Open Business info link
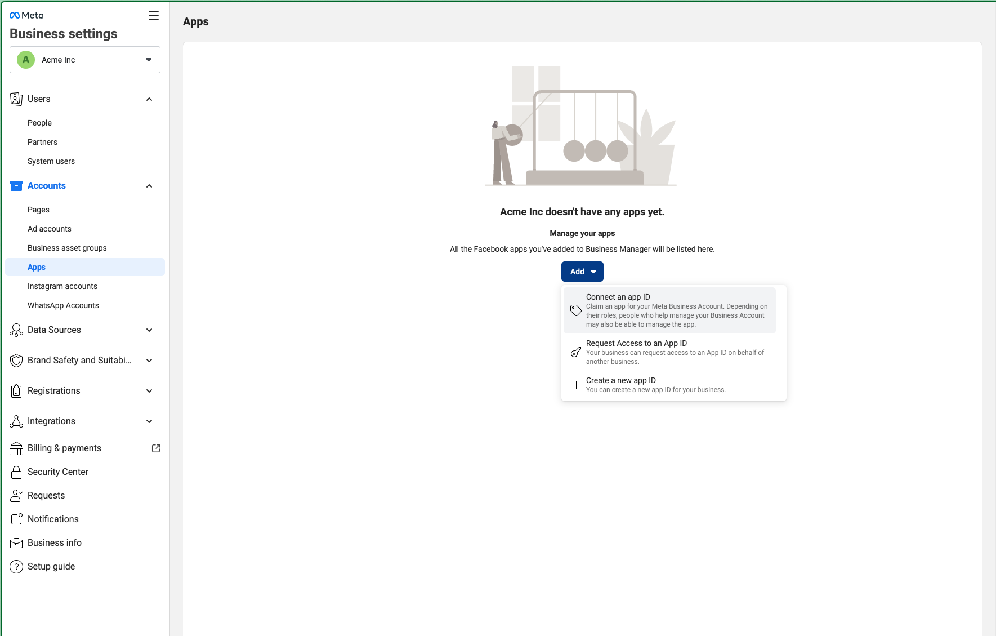Viewport: 996px width, 636px height. 55,543
